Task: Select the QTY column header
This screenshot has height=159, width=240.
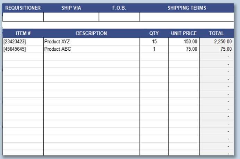Action: click(154, 33)
